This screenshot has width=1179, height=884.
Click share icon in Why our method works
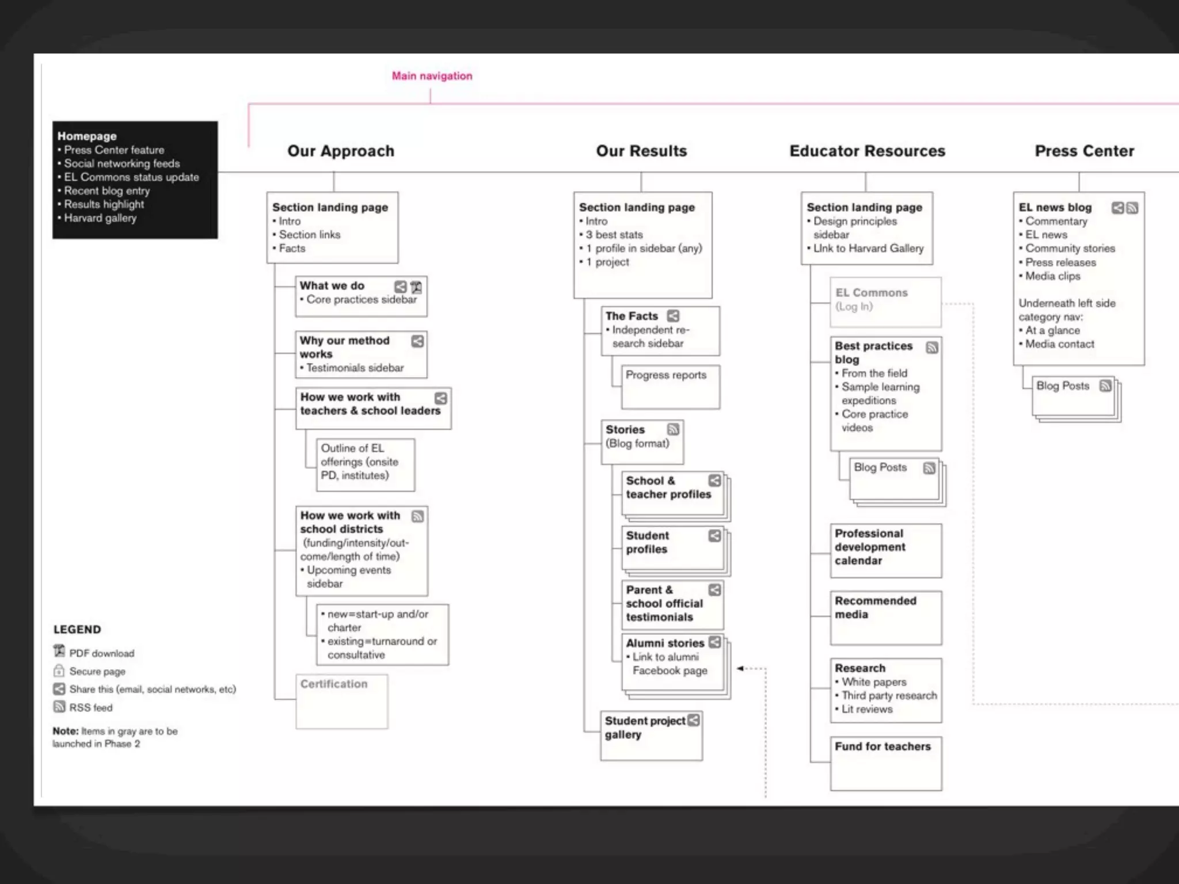[x=417, y=341]
